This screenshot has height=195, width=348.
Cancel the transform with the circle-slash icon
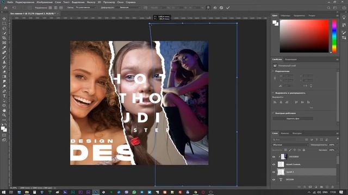coord(221,8)
